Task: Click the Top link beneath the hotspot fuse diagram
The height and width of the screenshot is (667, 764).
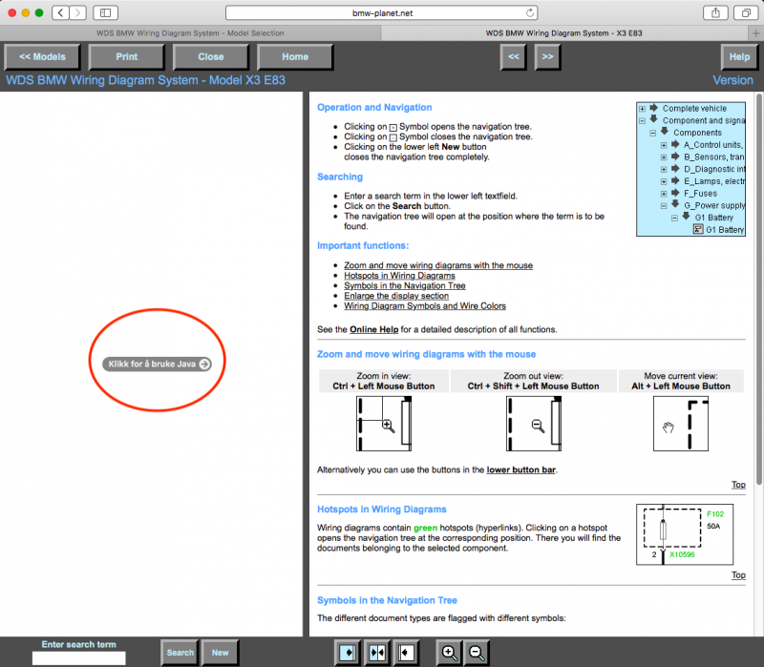Action: tap(738, 575)
